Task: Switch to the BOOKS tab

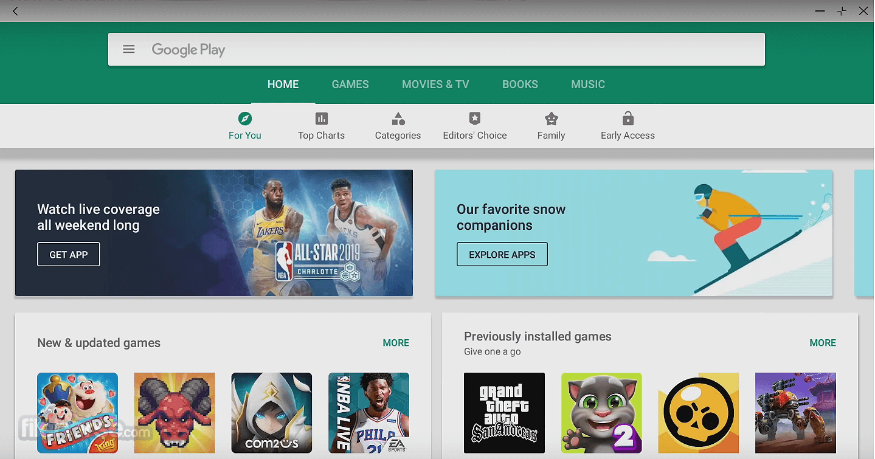Action: pos(520,85)
